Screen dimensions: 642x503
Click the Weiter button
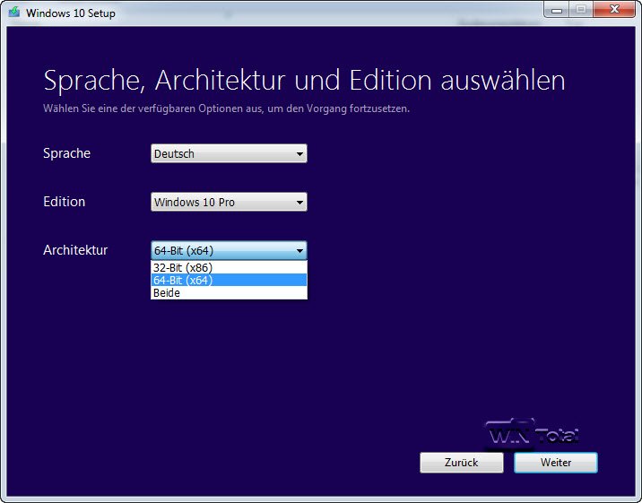[x=556, y=463]
